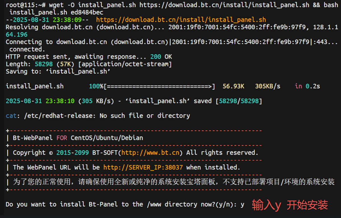341x218 pixels.
Task: Click the Saving to 'install_panel.sh' line
Action: [58, 72]
